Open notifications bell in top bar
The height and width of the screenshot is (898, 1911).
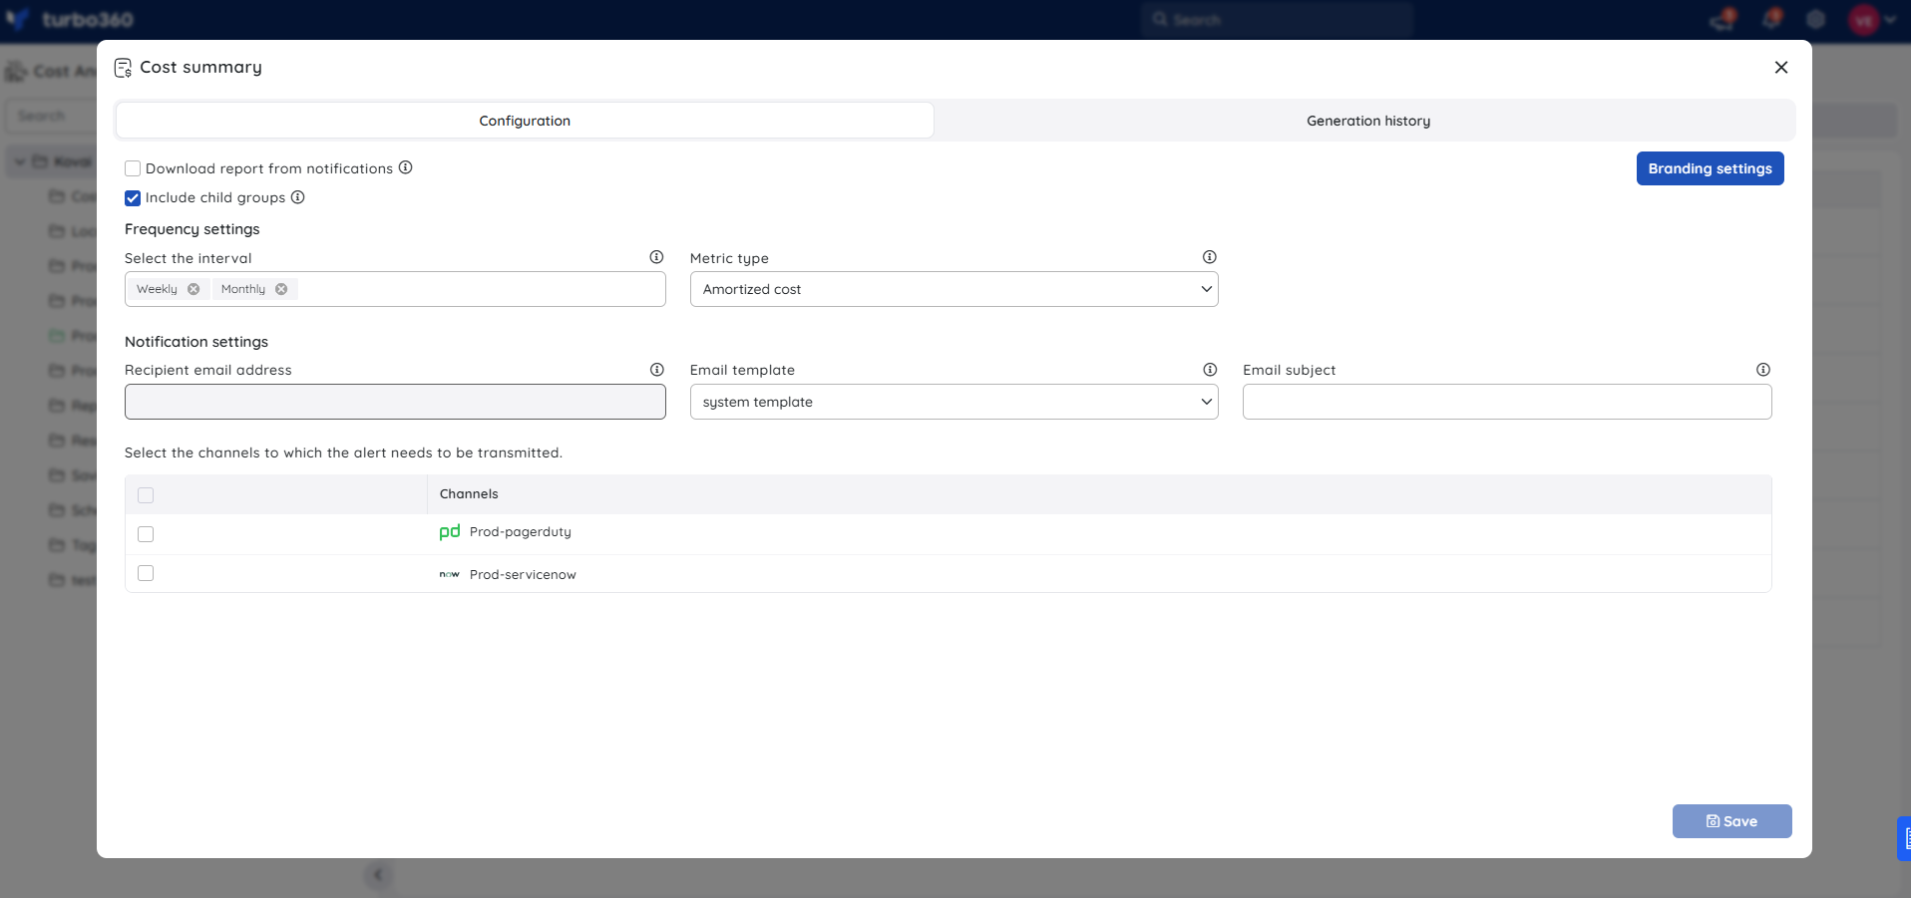click(1771, 19)
